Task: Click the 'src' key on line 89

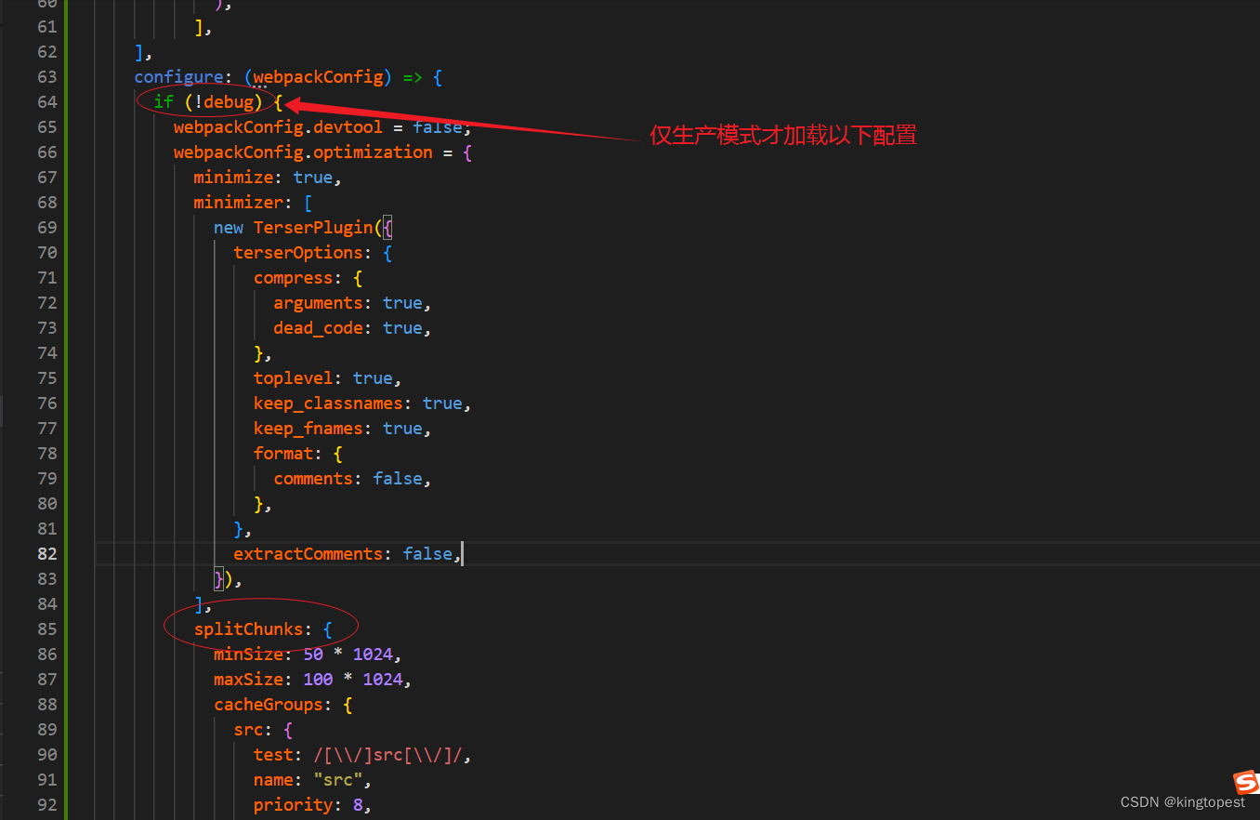Action: 248,729
